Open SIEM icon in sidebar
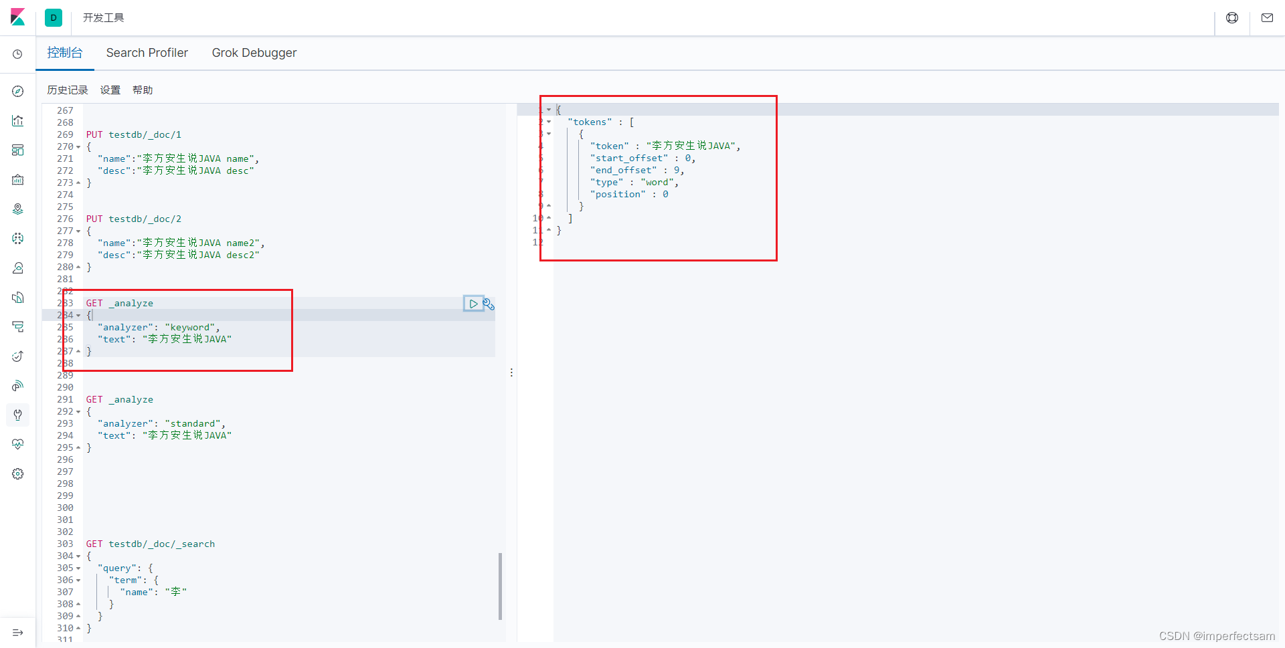Viewport: 1285px width, 648px height. click(18, 385)
